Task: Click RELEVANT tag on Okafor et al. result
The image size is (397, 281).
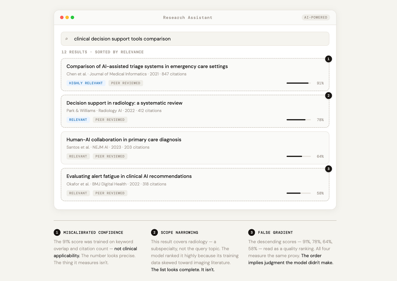Action: [78, 193]
